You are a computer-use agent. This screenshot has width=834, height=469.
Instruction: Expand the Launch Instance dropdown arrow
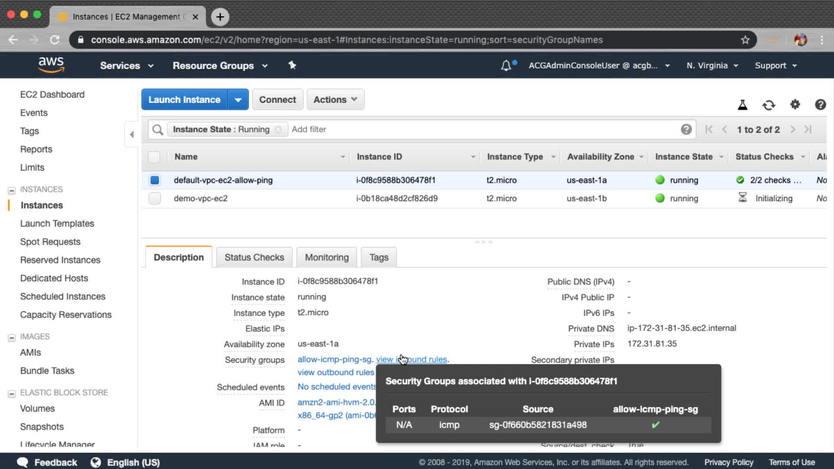pyautogui.click(x=238, y=99)
